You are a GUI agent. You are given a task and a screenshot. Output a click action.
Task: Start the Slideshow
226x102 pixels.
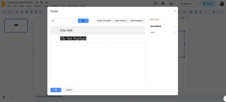tap(186, 4)
